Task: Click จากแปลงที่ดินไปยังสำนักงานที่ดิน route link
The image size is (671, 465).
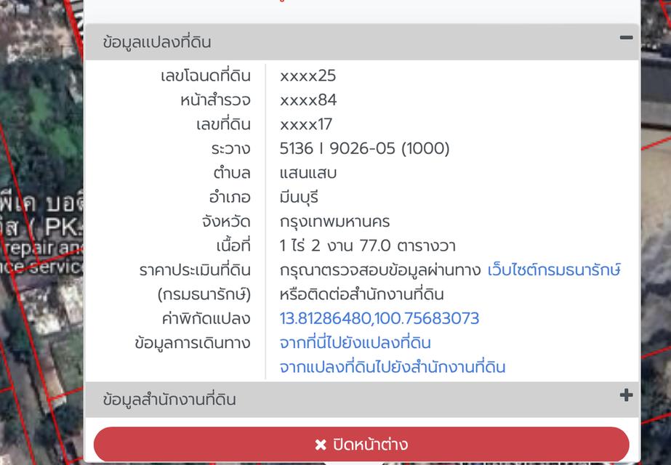Action: (390, 367)
